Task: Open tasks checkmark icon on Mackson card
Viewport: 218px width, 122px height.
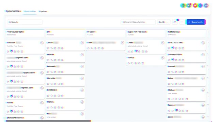Action: click(x=18, y=52)
